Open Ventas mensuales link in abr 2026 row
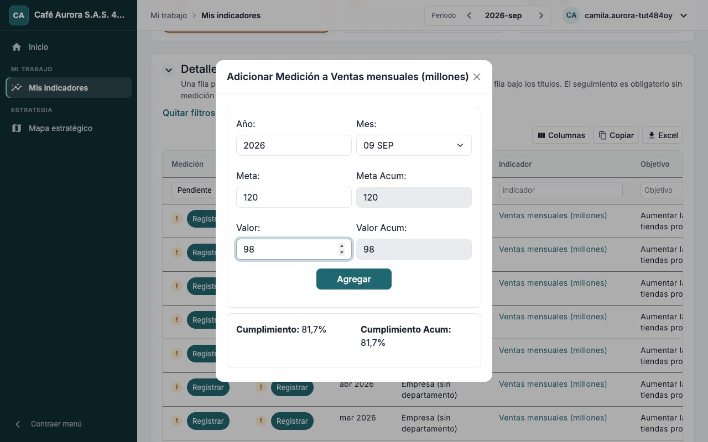 [x=553, y=384]
